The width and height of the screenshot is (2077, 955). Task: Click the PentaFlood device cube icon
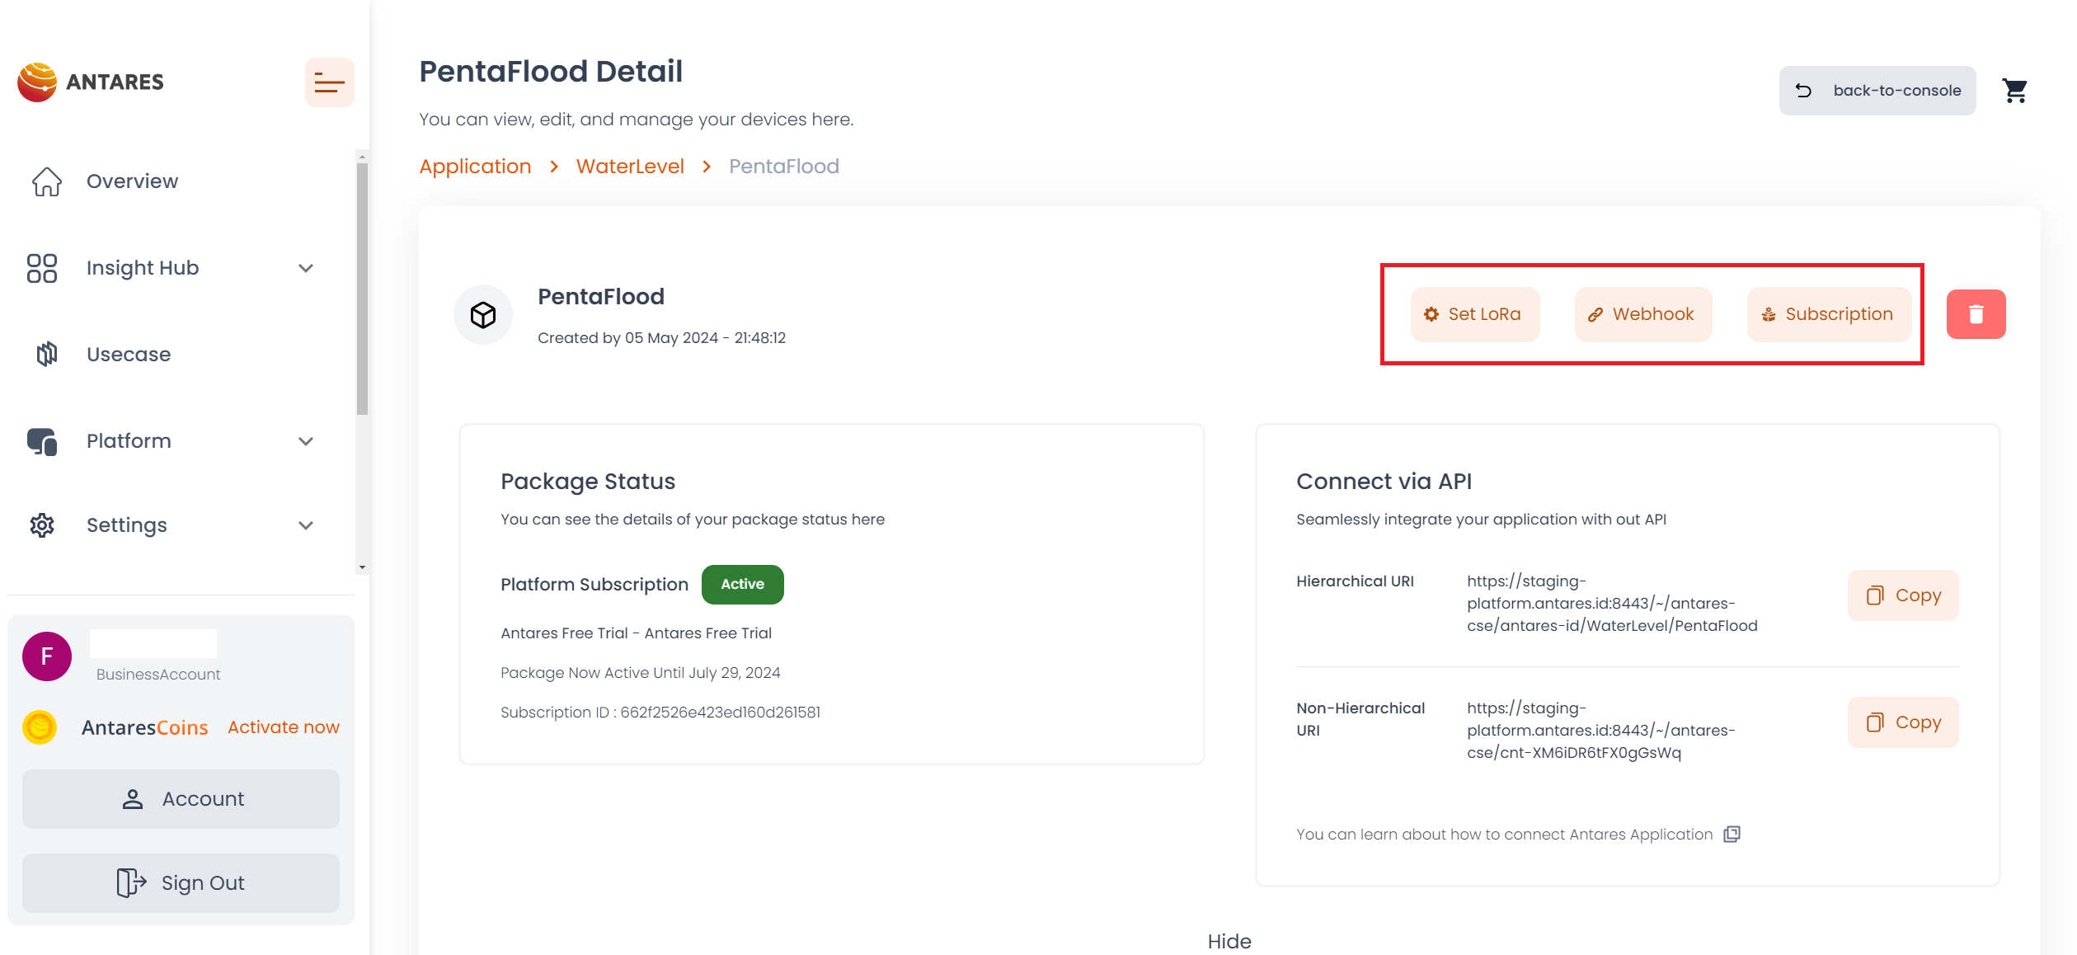coord(483,314)
